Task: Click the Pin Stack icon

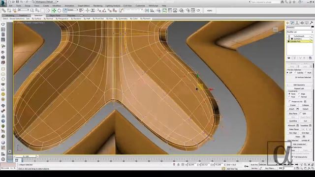Action: [x=289, y=58]
